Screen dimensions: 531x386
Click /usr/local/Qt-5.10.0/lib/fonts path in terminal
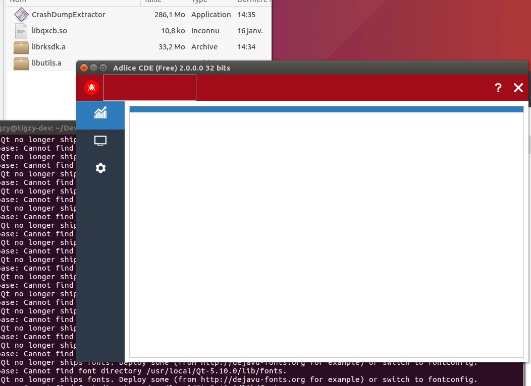(x=215, y=371)
